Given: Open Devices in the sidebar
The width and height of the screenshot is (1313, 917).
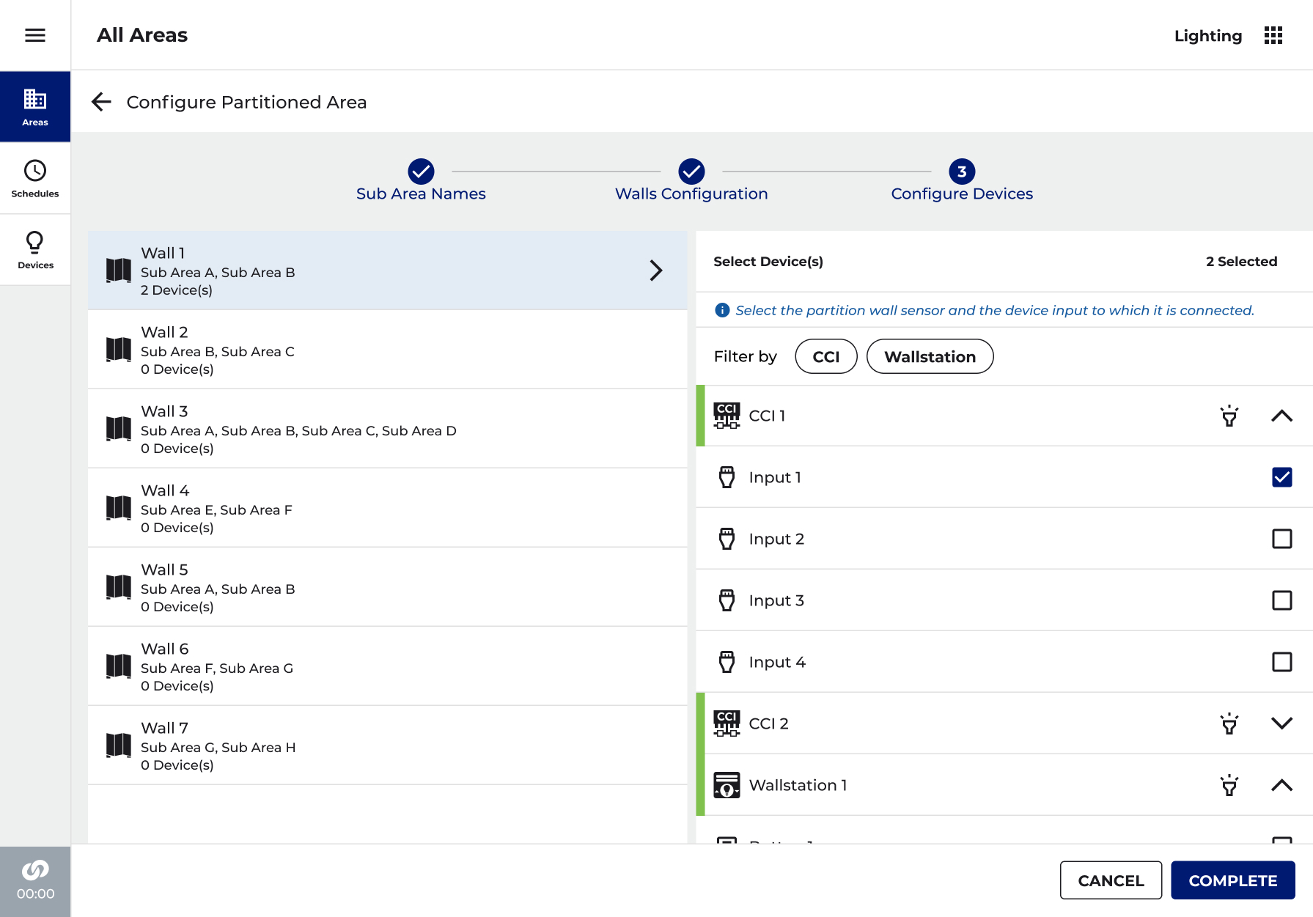Looking at the screenshot, I should click(35, 250).
